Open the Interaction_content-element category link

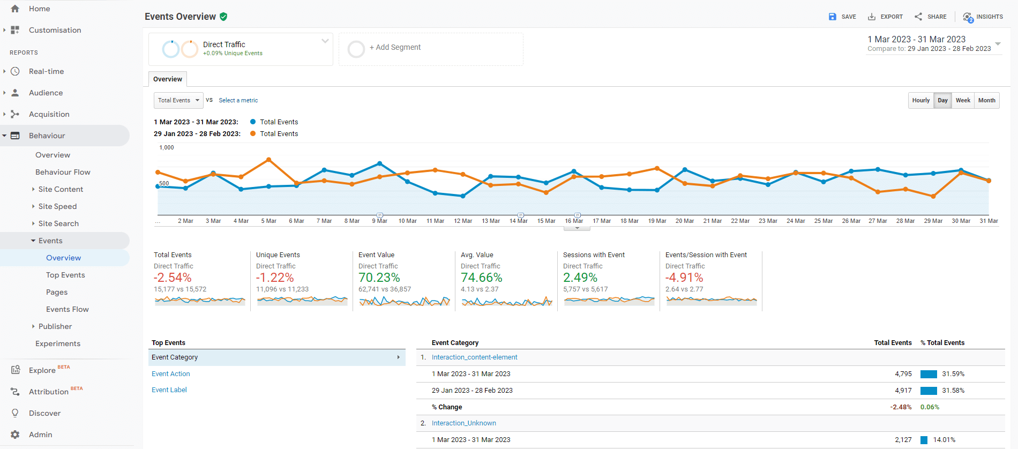(474, 357)
